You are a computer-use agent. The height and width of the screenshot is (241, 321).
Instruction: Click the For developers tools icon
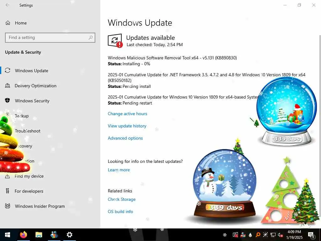[x=8, y=191]
